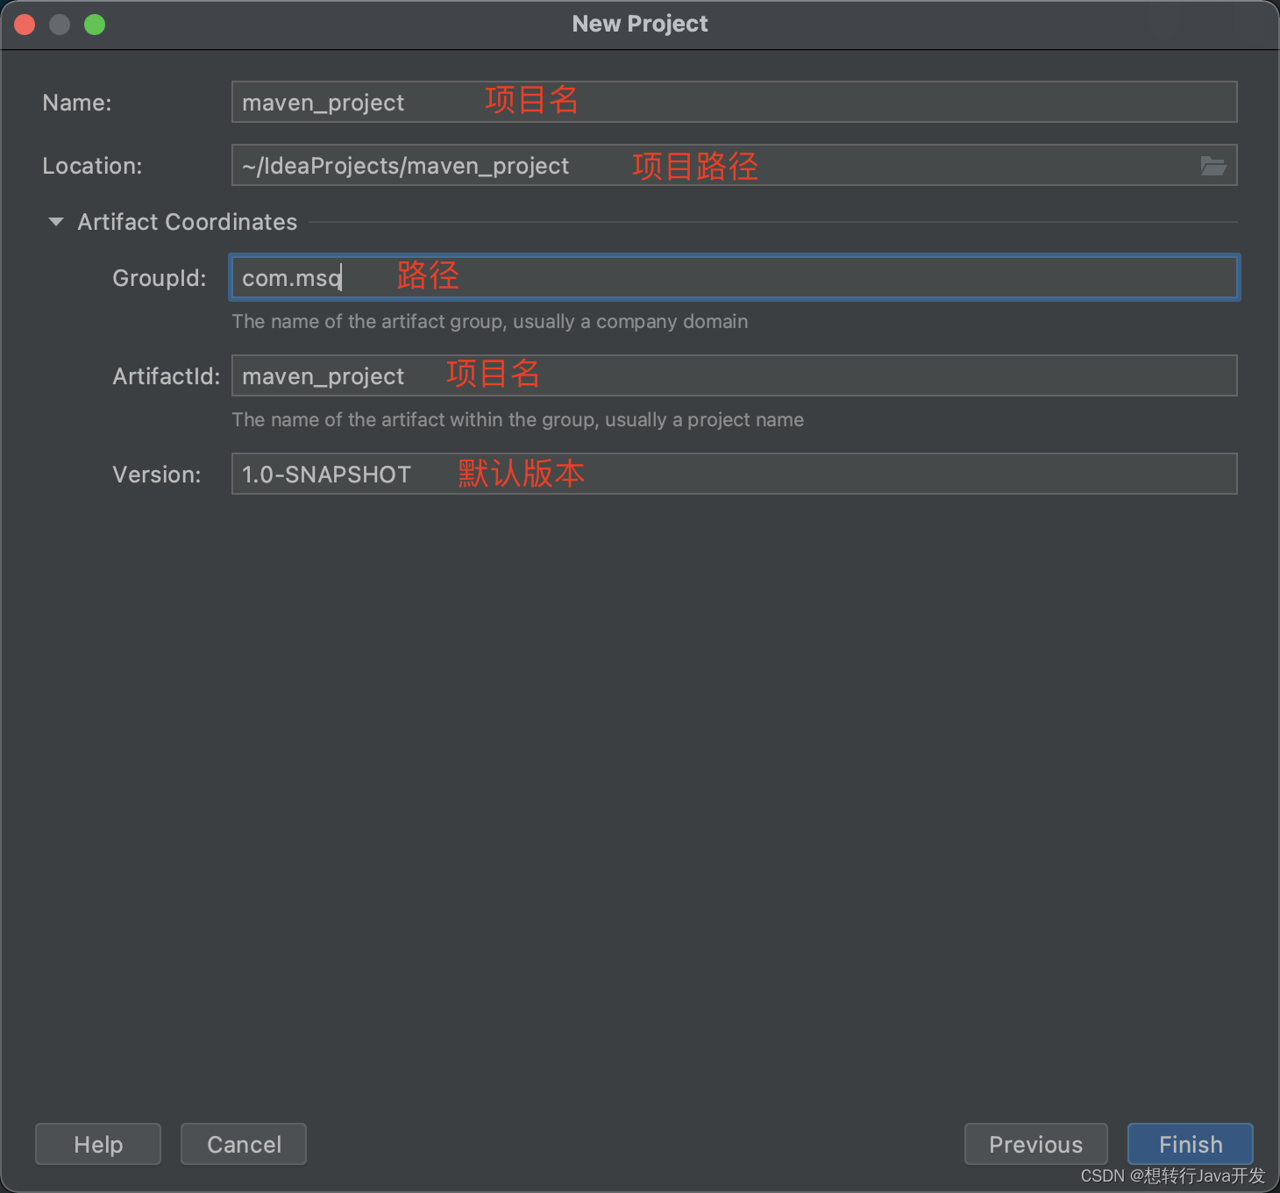Click the Help button
Image resolution: width=1280 pixels, height=1193 pixels.
click(98, 1144)
